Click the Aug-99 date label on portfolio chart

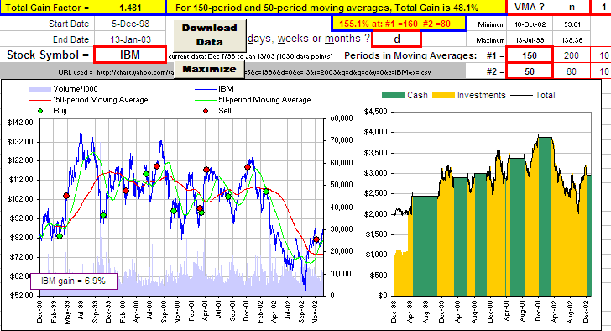click(x=426, y=311)
